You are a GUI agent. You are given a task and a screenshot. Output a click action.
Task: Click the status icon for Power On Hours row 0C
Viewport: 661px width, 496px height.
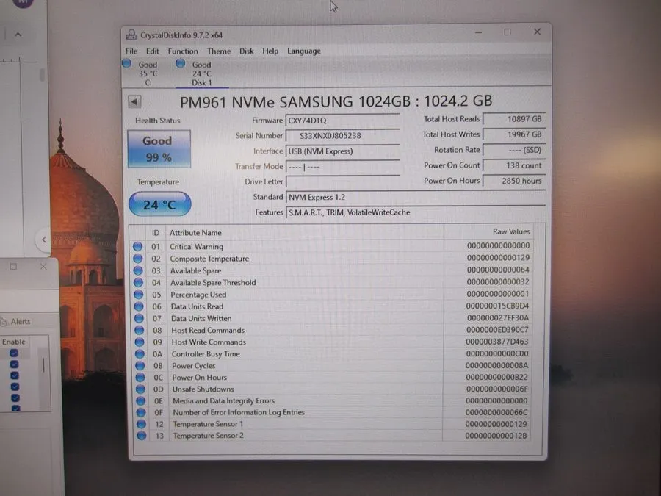(140, 378)
